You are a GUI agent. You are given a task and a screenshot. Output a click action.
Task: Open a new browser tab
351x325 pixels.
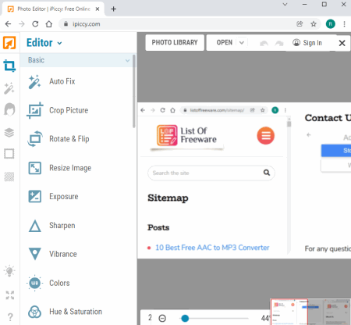click(113, 9)
